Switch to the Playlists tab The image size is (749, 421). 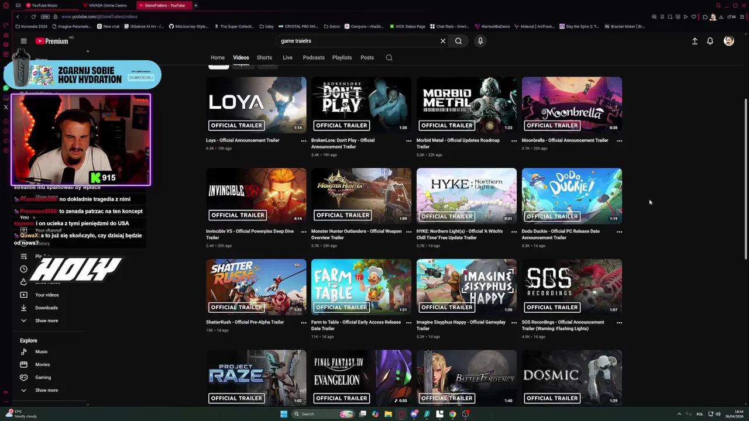(x=342, y=57)
